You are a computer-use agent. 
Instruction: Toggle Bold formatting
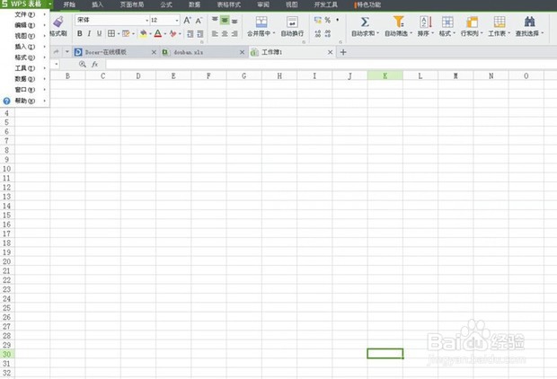[x=80, y=34]
